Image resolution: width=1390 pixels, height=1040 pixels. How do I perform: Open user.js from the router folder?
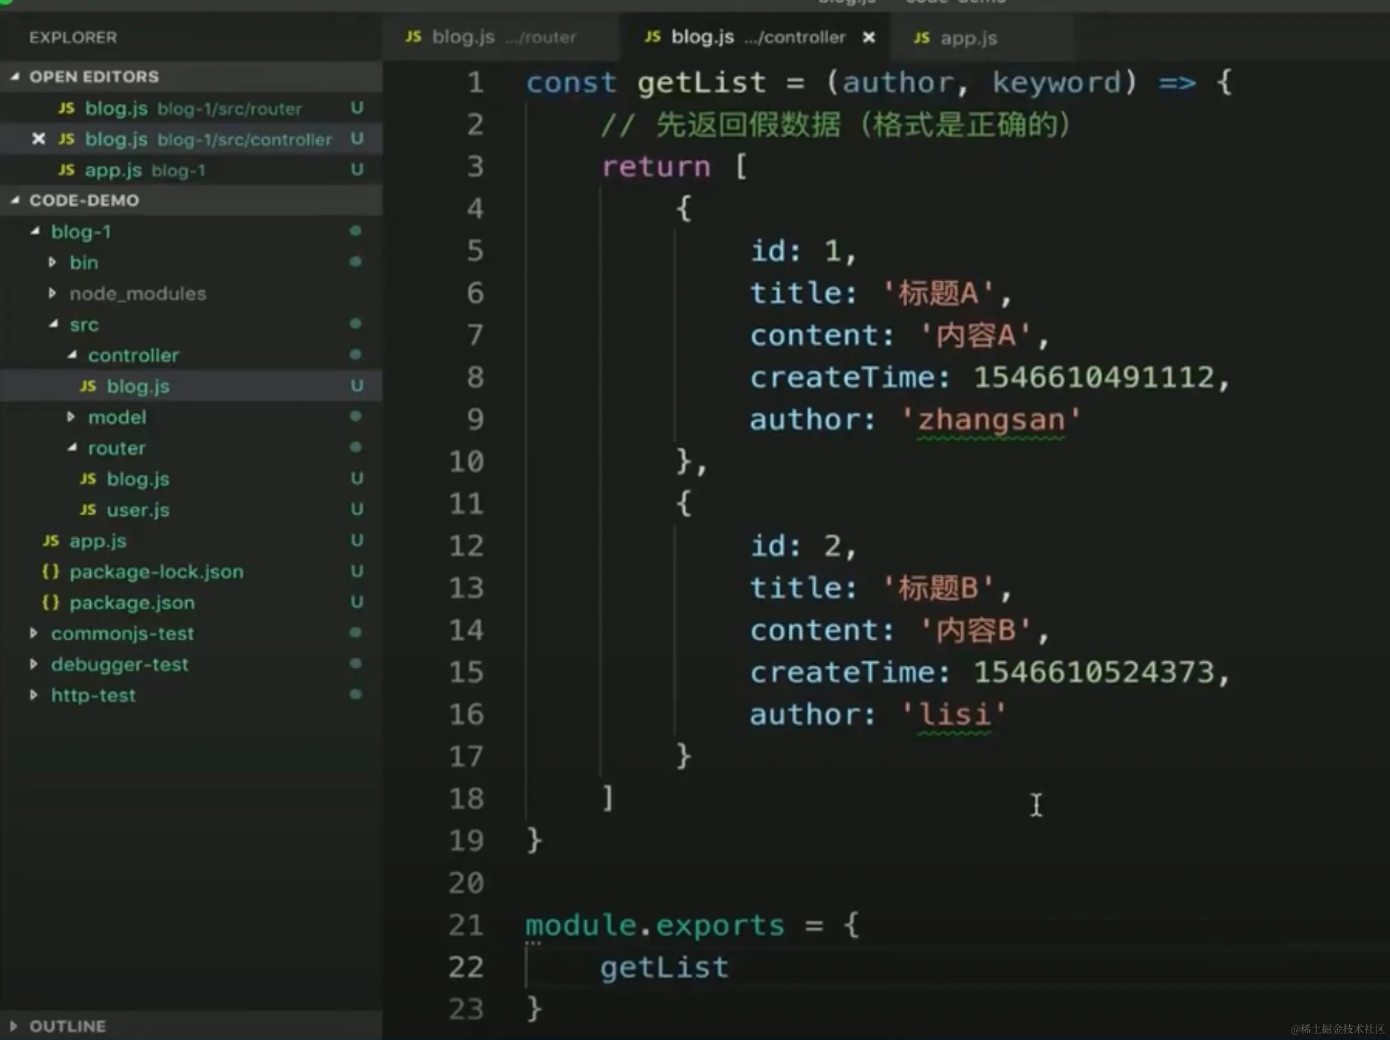(x=137, y=509)
